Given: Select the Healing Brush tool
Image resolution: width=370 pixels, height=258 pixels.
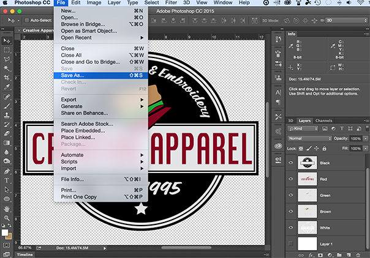Looking at the screenshot, I should point(7,97).
